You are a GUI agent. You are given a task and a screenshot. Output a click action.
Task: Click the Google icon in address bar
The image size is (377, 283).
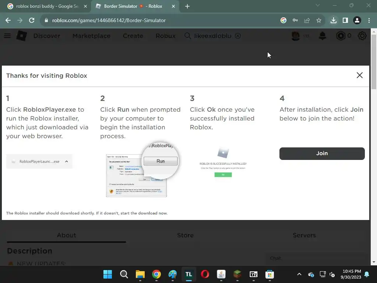point(283,21)
